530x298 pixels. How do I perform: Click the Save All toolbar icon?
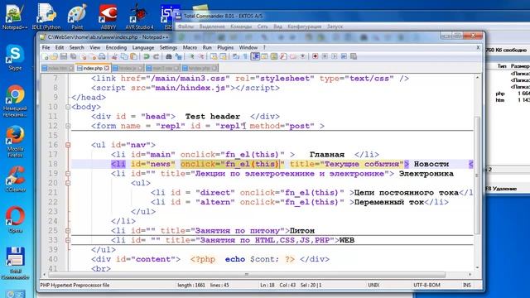tap(74, 57)
